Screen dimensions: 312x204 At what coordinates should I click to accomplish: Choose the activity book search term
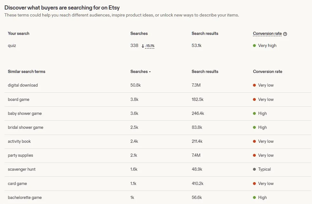coord(19,141)
